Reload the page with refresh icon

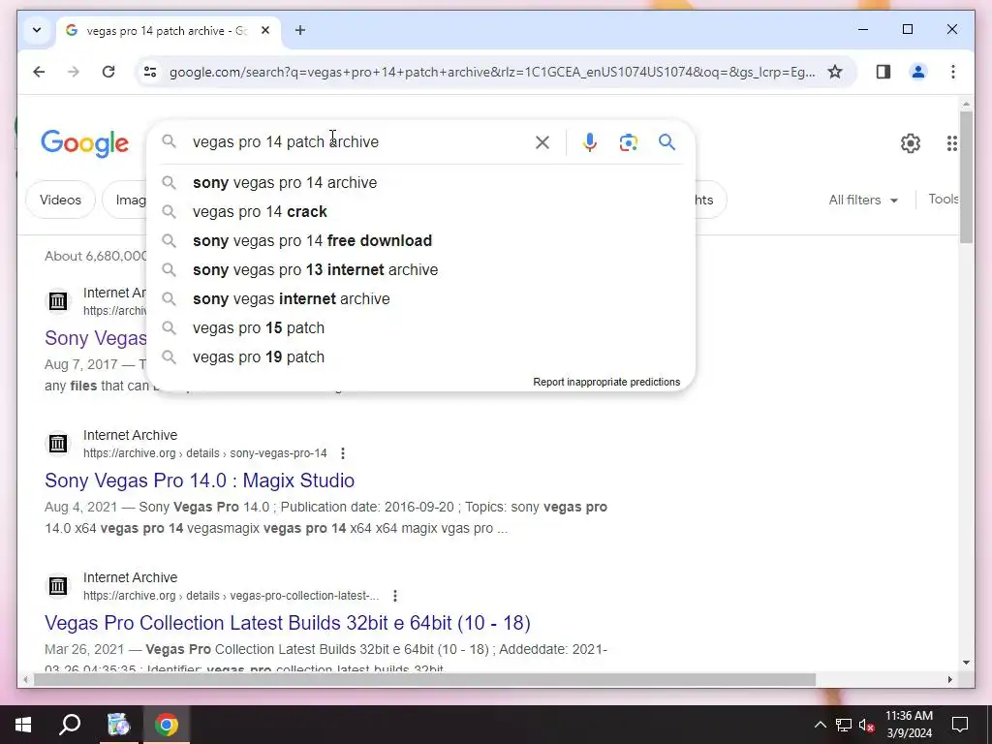(108, 72)
